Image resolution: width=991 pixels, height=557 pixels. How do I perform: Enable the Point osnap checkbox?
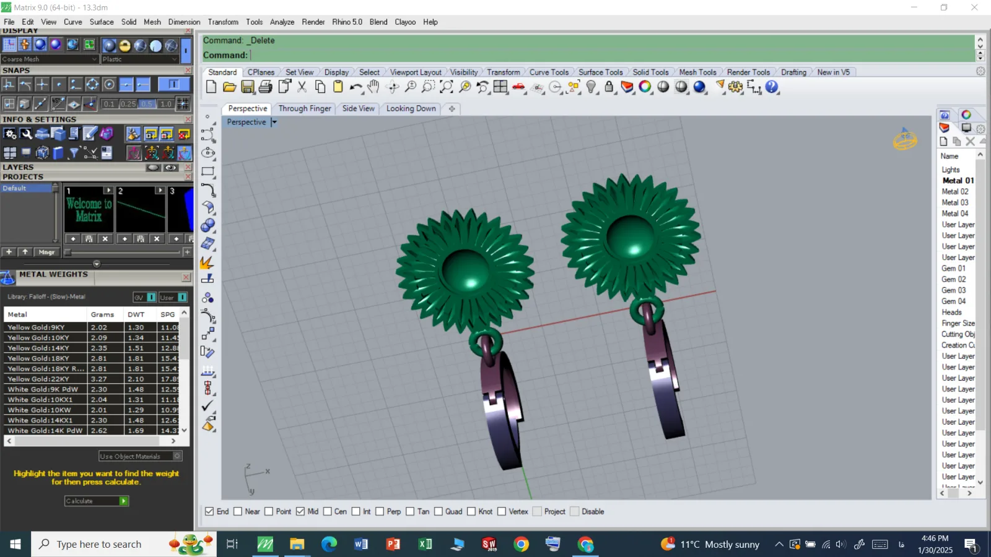[269, 511]
